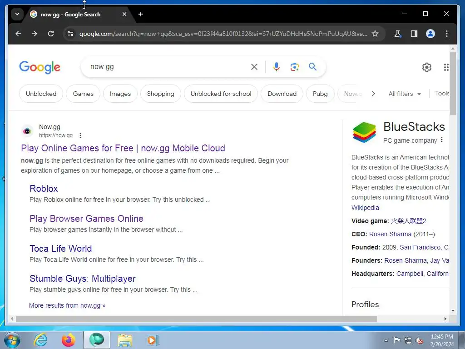Open Play Online Games for Free result
Viewport: 465px width, 349px height.
tap(123, 148)
